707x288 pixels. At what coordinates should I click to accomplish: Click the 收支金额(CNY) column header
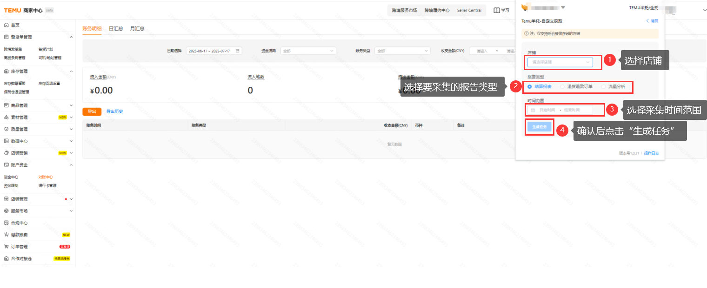pos(395,125)
